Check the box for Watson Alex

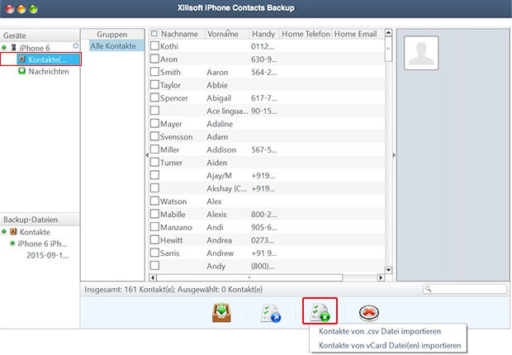(x=154, y=201)
